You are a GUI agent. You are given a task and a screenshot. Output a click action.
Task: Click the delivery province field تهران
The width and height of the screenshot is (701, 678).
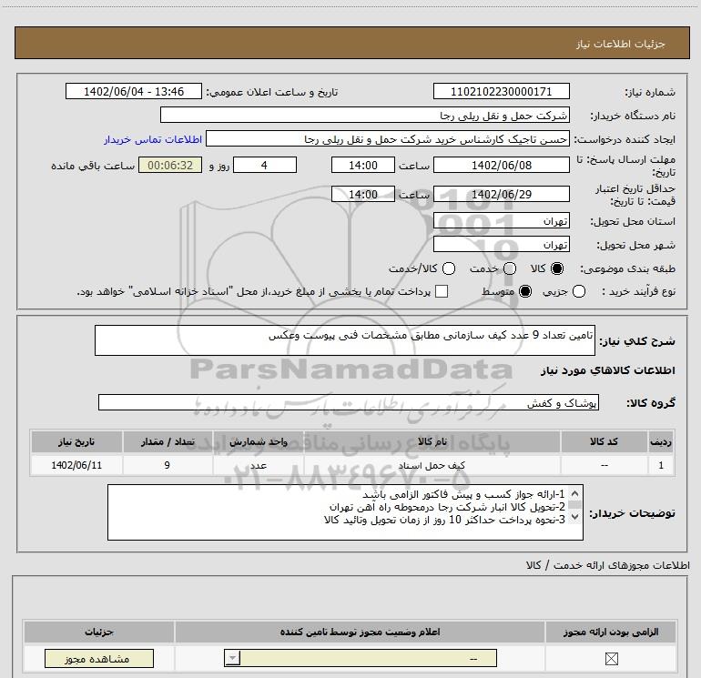pos(501,220)
